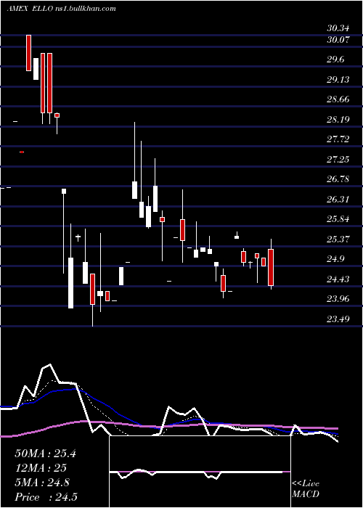Screen dimensions: 363x508
Task: Click the MACD inset chart panel
Action: [200, 472]
